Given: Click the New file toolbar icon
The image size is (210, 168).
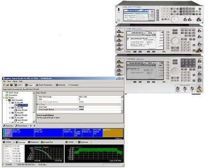Looking at the screenshot, I should (4, 85).
